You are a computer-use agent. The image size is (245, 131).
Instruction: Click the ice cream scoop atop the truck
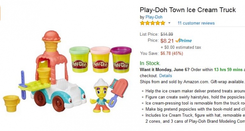[x=51, y=36]
